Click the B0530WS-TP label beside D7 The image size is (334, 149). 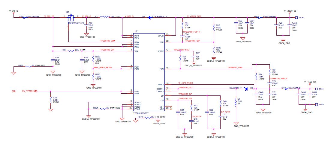[161, 16]
